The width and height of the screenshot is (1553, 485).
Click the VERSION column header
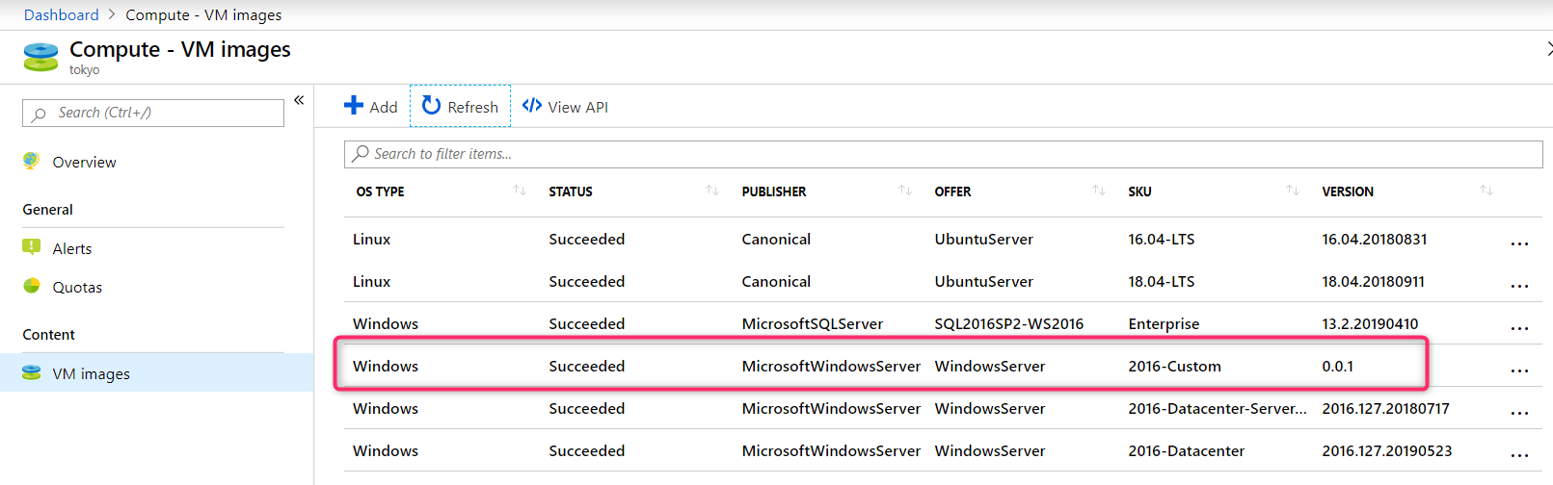tap(1348, 191)
